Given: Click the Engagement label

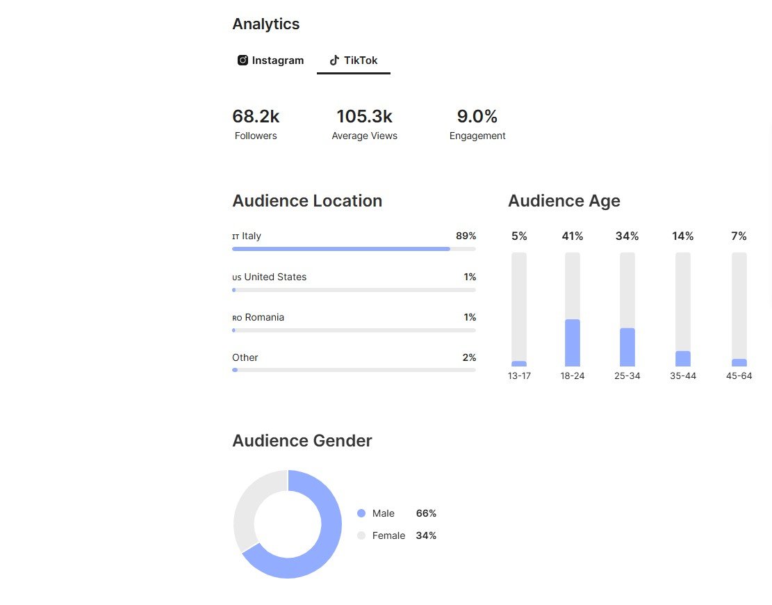Looking at the screenshot, I should point(477,136).
